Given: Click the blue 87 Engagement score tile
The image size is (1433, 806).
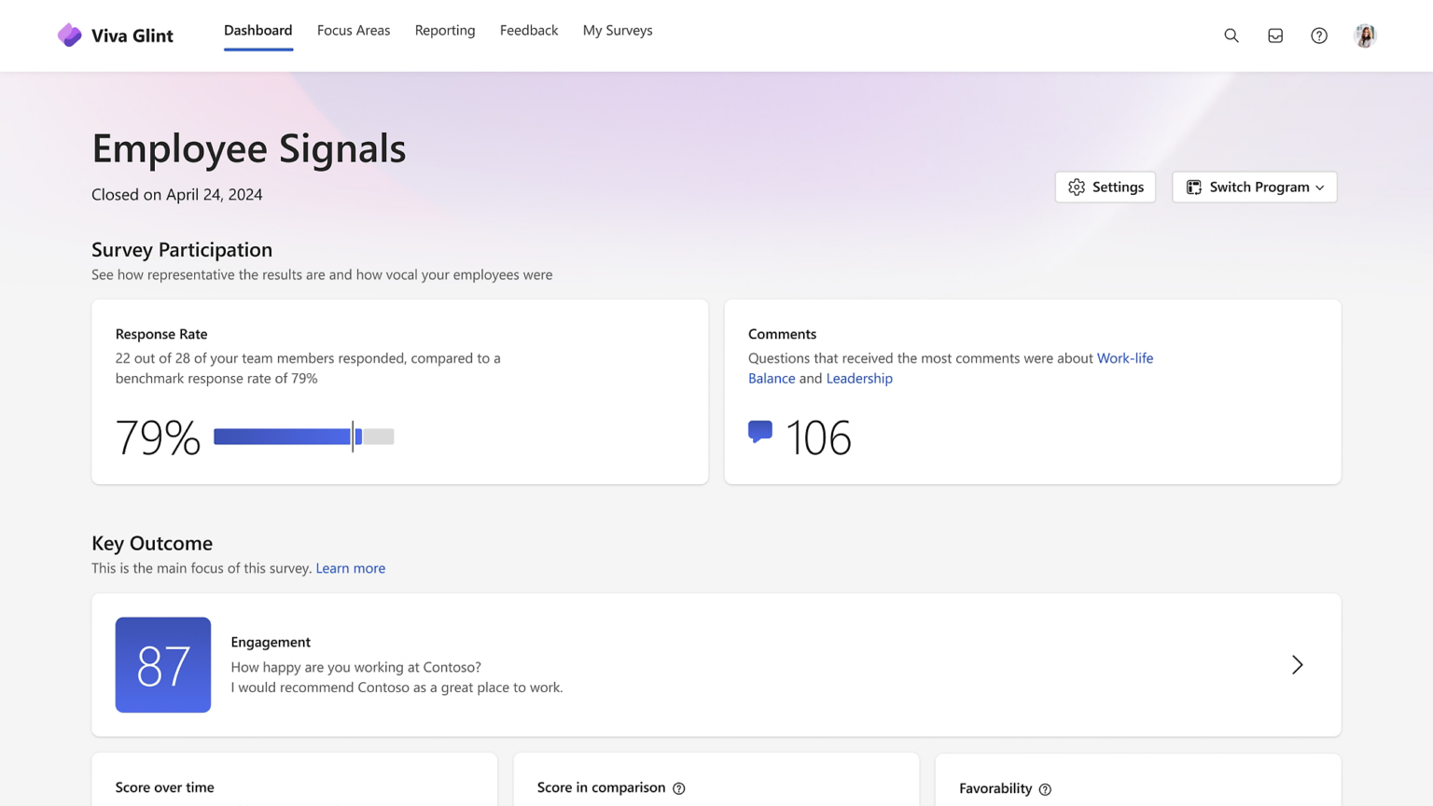Looking at the screenshot, I should (x=163, y=664).
